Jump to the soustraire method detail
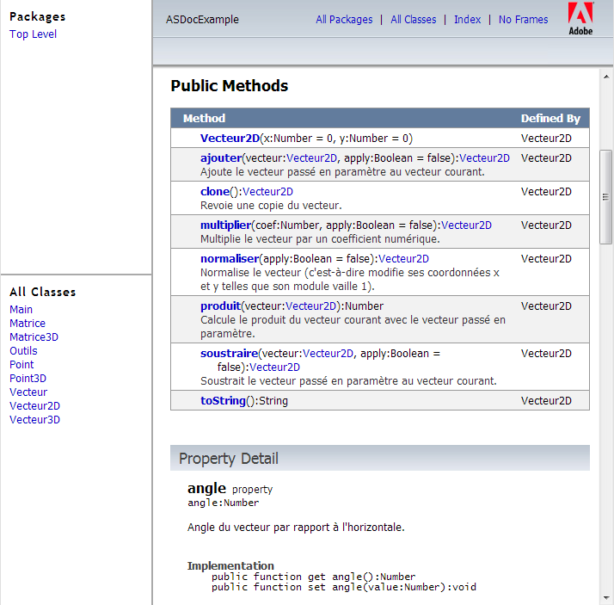Viewport: 614px width, 605px height. point(229,354)
